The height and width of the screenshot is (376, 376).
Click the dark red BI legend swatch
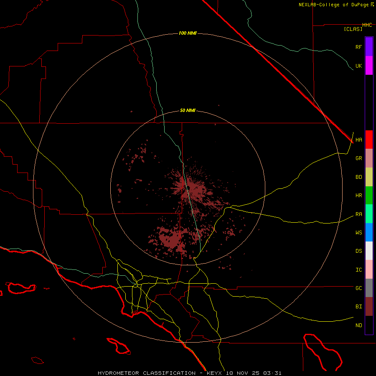pos(369,307)
